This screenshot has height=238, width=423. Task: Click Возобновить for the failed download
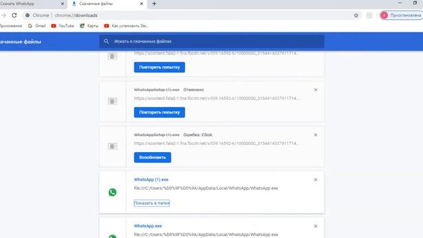153,157
